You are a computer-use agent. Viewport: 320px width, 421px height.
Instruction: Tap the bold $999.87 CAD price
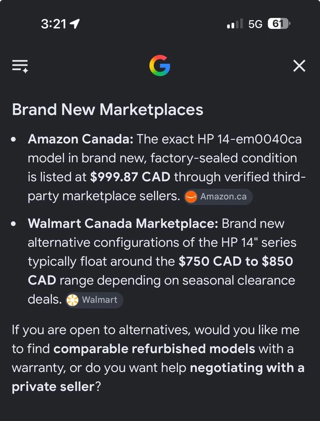coord(130,177)
